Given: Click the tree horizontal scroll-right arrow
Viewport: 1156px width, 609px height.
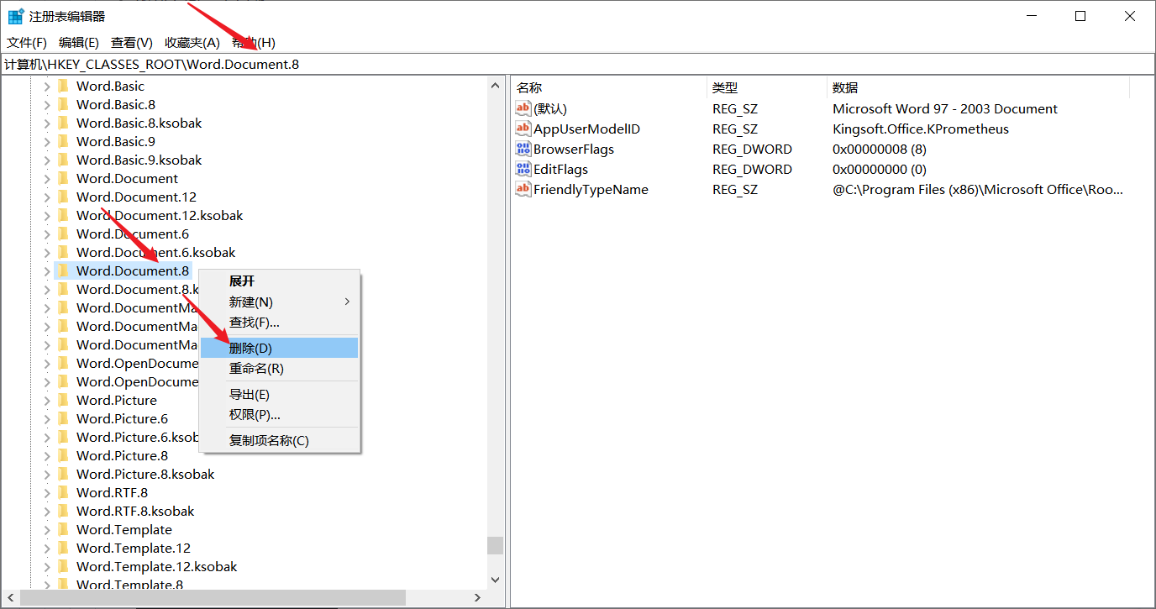Looking at the screenshot, I should [x=477, y=597].
